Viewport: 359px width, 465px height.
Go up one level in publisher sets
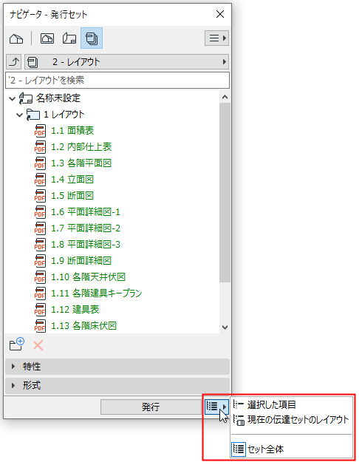click(x=14, y=62)
